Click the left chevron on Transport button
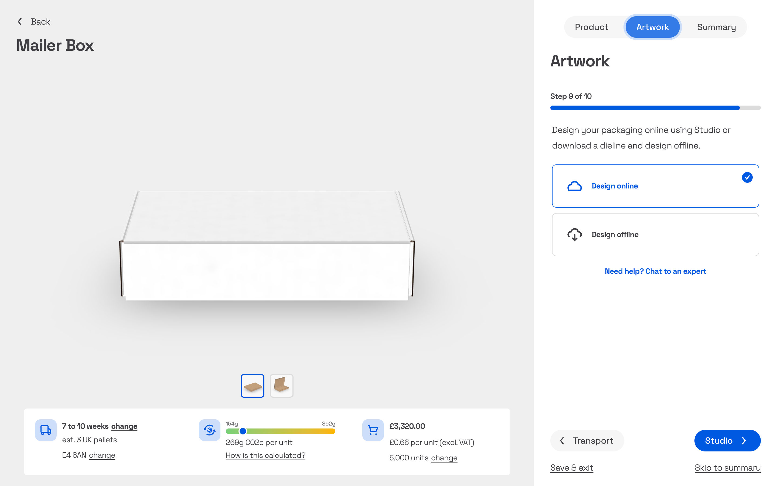The image size is (777, 486). [x=562, y=441]
